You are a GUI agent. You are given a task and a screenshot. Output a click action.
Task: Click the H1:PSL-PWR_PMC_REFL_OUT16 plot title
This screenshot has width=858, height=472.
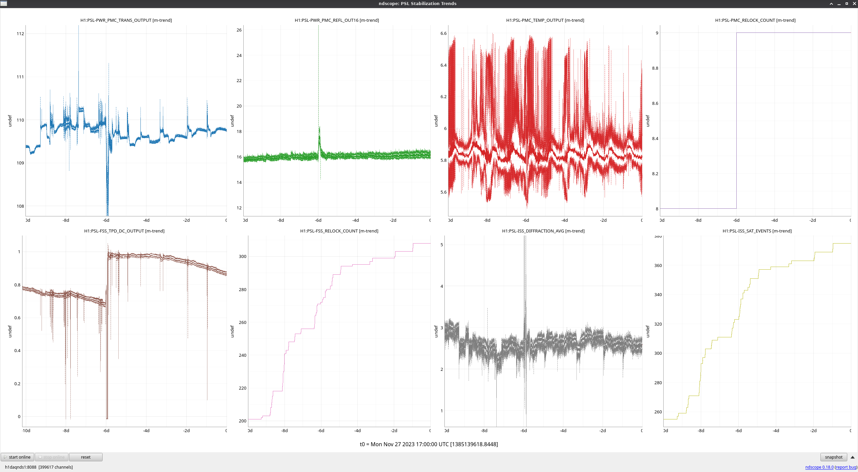[x=337, y=20]
